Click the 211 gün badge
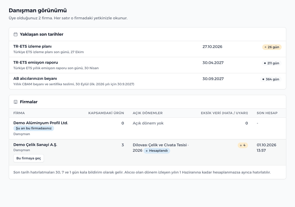The height and width of the screenshot is (207, 295). point(271,63)
